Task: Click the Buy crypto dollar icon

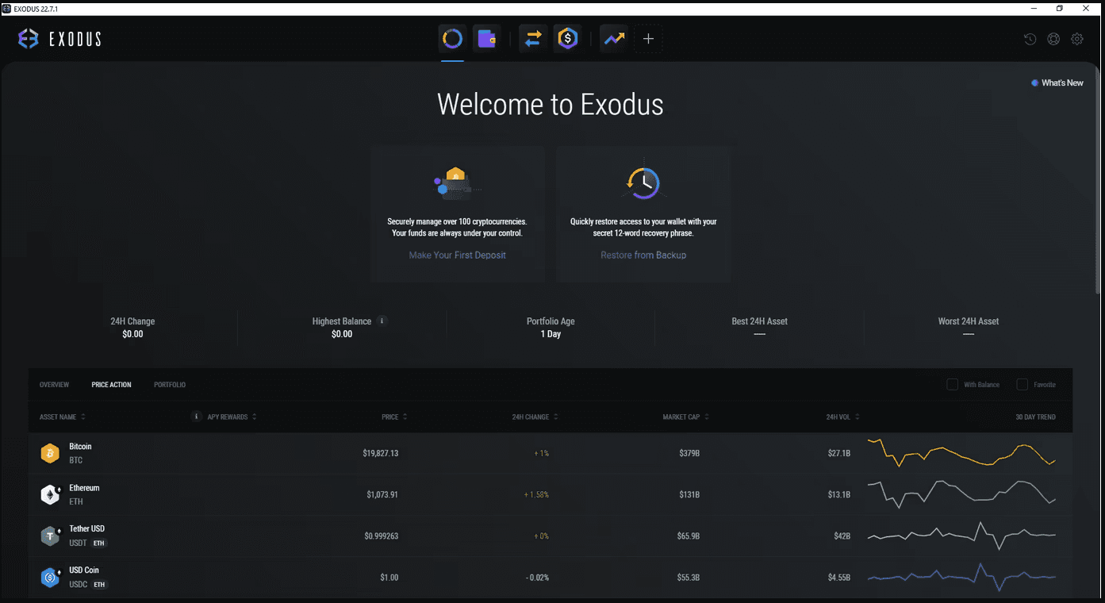Action: click(568, 38)
